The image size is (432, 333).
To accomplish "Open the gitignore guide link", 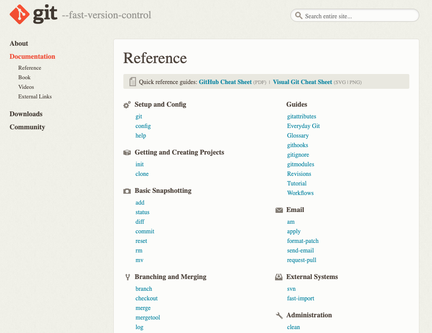I will [298, 155].
